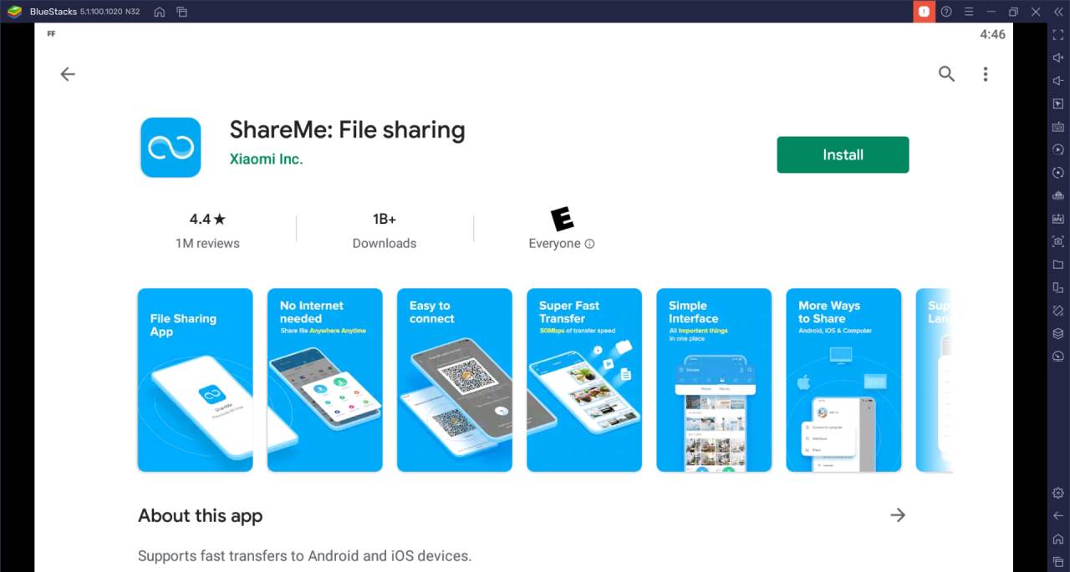The image size is (1070, 572).
Task: Click Android back arrow in sidebar
Action: click(1058, 515)
